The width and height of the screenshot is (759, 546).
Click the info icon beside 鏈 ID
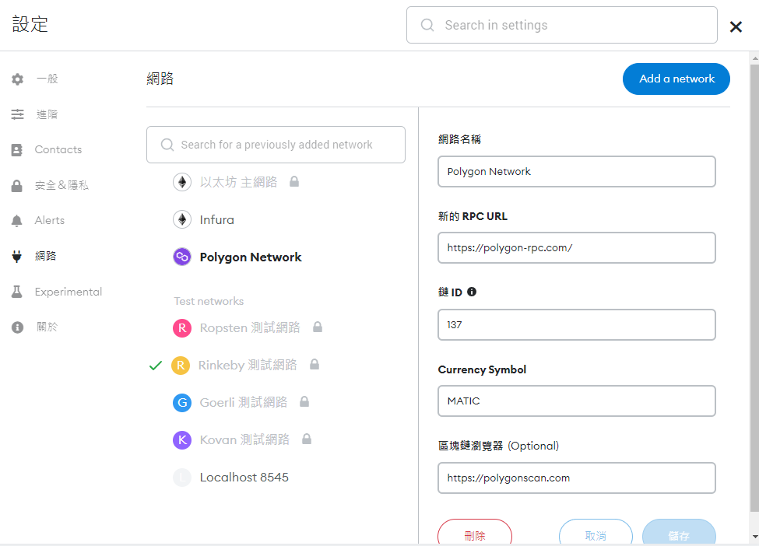(472, 292)
